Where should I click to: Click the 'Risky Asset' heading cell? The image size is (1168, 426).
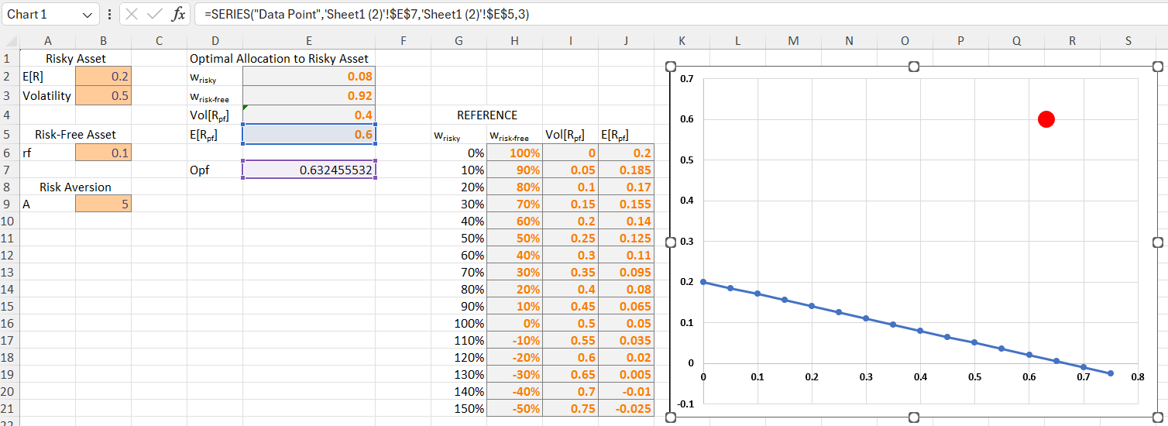click(x=75, y=58)
